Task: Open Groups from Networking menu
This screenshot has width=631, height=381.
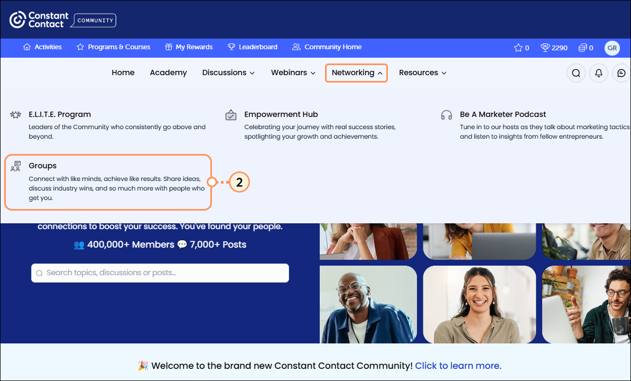Action: [x=108, y=182]
